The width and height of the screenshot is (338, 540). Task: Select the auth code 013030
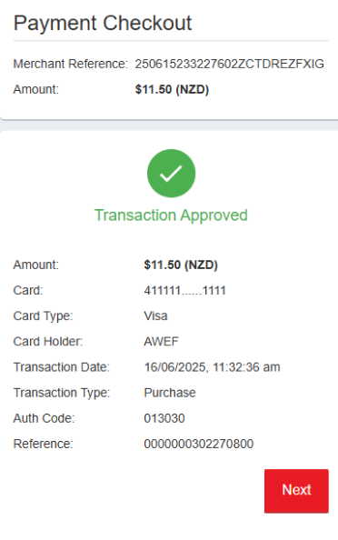(164, 418)
